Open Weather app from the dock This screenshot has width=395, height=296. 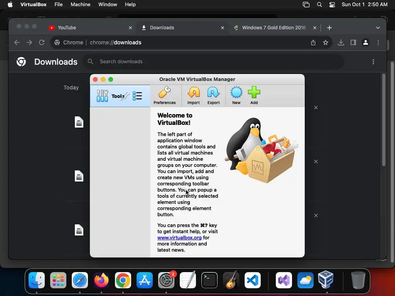coord(306,280)
